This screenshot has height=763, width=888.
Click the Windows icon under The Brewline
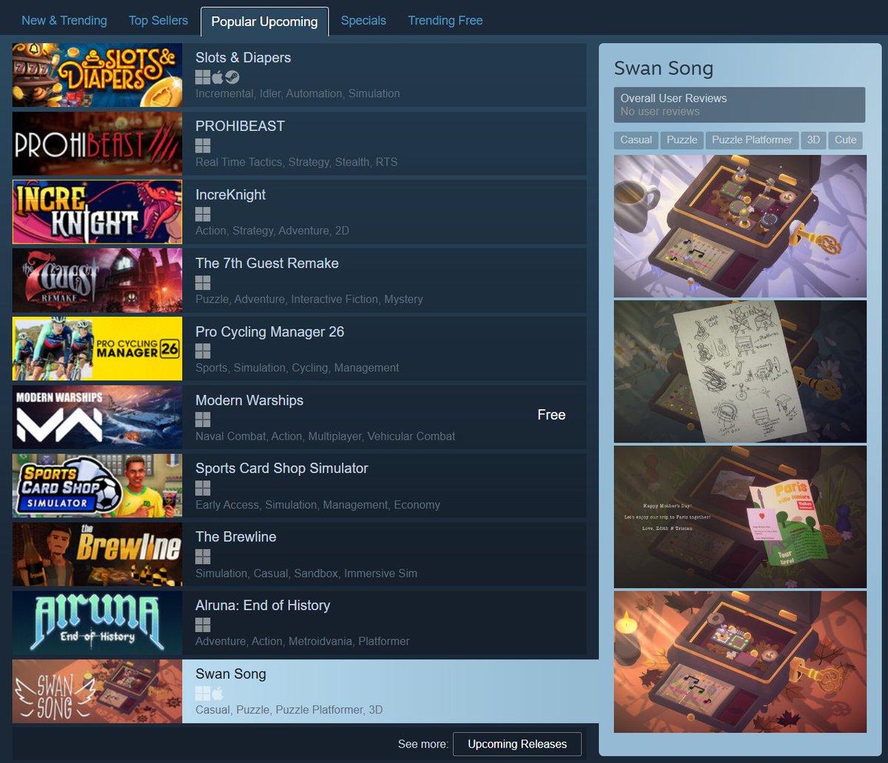point(203,557)
